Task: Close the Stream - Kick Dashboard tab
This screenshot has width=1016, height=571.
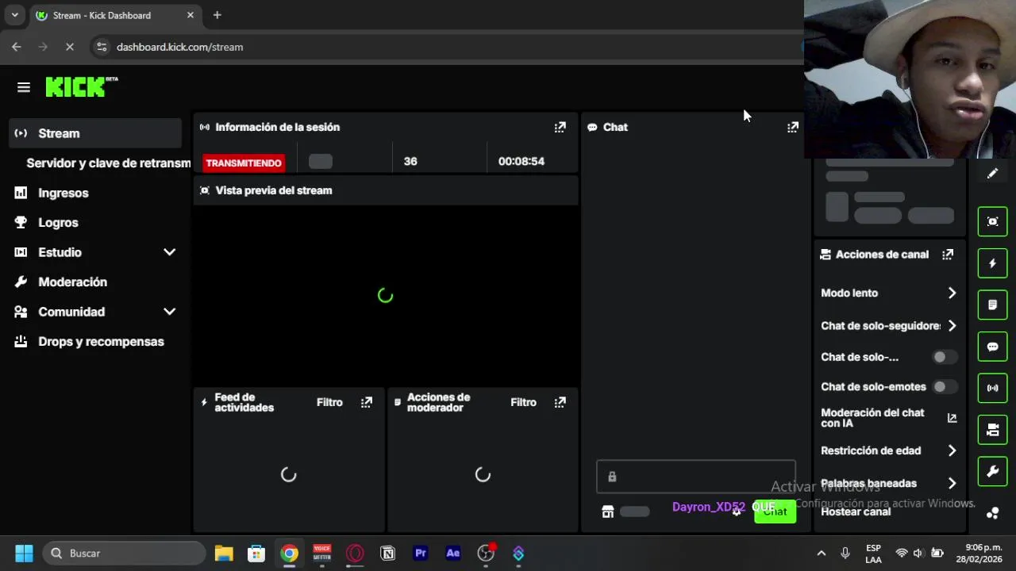Action: click(x=190, y=15)
